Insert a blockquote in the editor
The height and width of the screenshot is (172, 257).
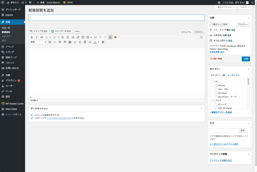click(42, 37)
